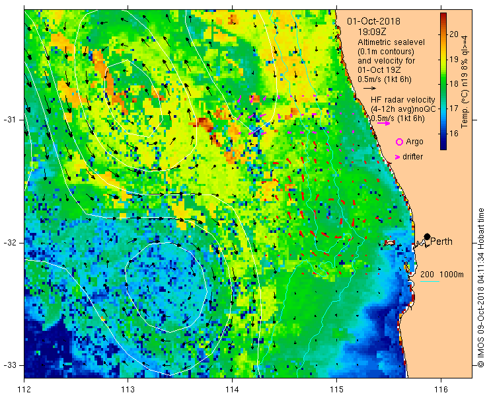The height and width of the screenshot is (397, 489).
Task: Click the longitude axis label '114'
Action: (x=232, y=389)
